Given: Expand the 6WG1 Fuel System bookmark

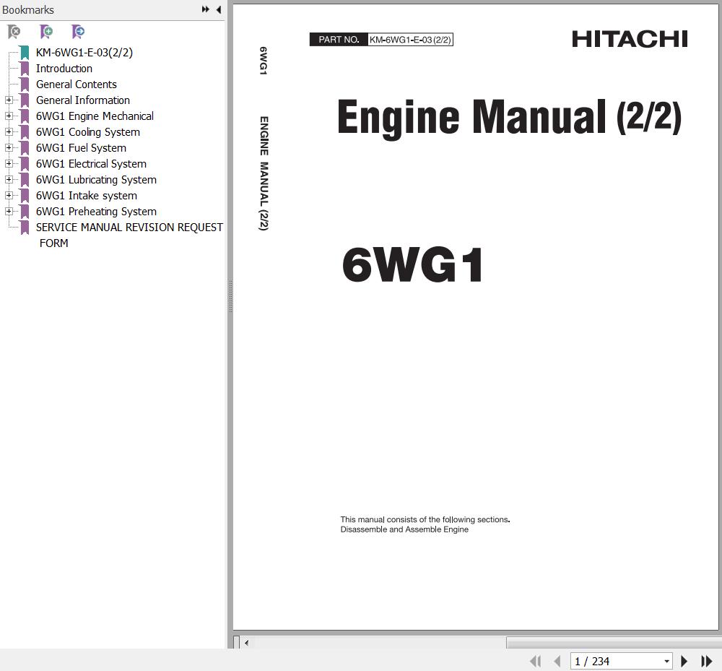Looking at the screenshot, I should tap(9, 148).
